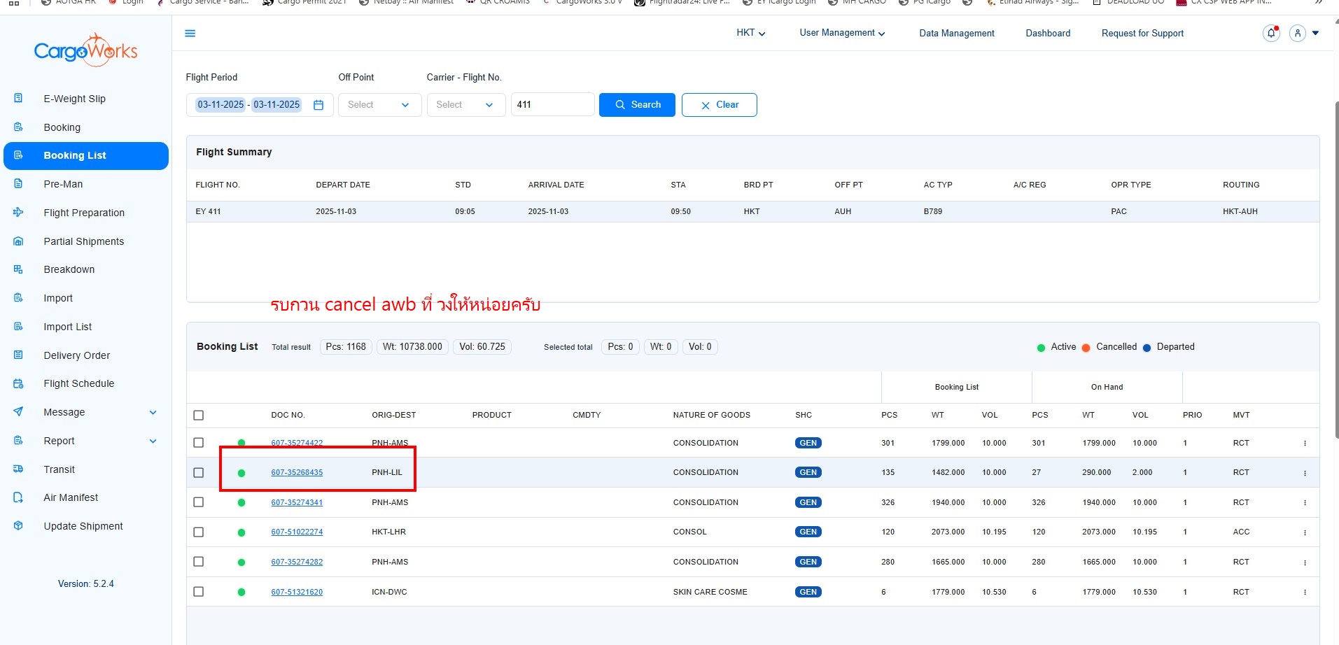
Task: Open the Off Point select dropdown
Action: tap(379, 105)
